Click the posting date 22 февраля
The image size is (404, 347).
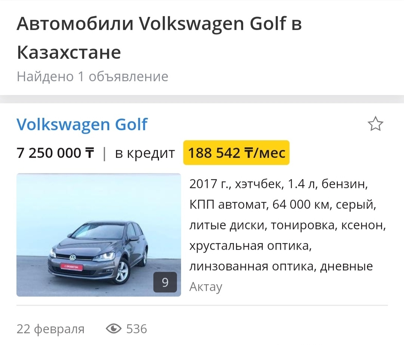click(x=50, y=329)
